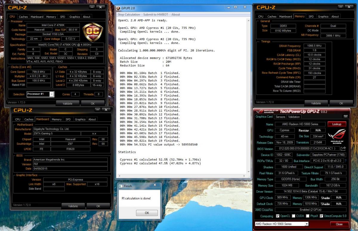Click the Republic of Gamers logo in GPU-Z
The height and width of the screenshot is (231, 358).
point(337,136)
